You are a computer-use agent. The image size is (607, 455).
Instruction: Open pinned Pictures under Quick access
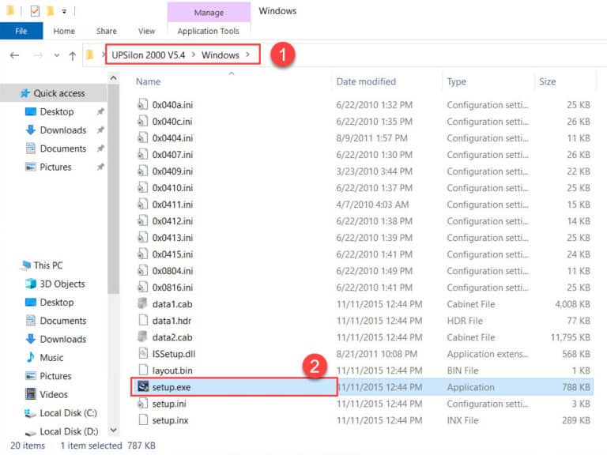(x=55, y=167)
